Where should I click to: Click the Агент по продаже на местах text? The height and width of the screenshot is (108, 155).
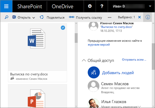[120, 88]
